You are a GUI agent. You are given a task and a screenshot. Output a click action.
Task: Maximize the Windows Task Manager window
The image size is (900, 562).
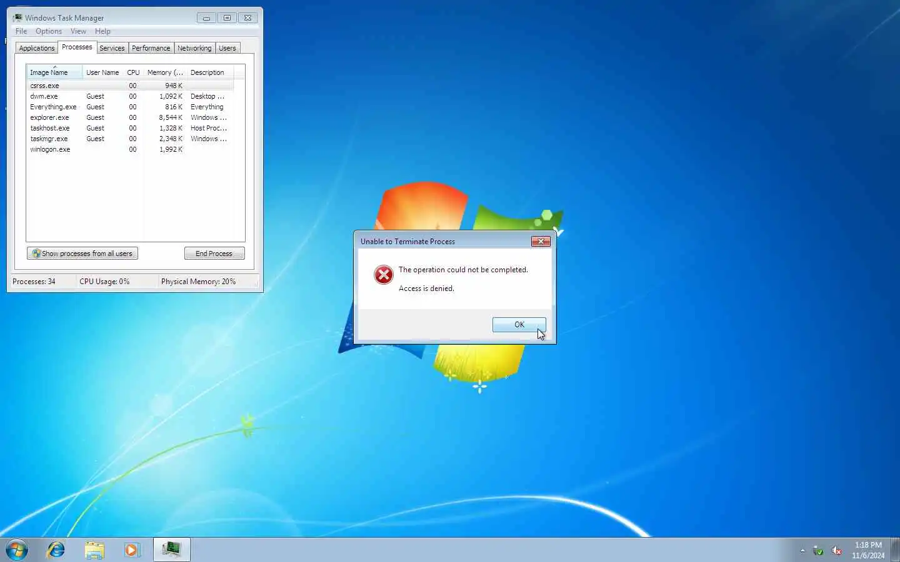tap(227, 18)
